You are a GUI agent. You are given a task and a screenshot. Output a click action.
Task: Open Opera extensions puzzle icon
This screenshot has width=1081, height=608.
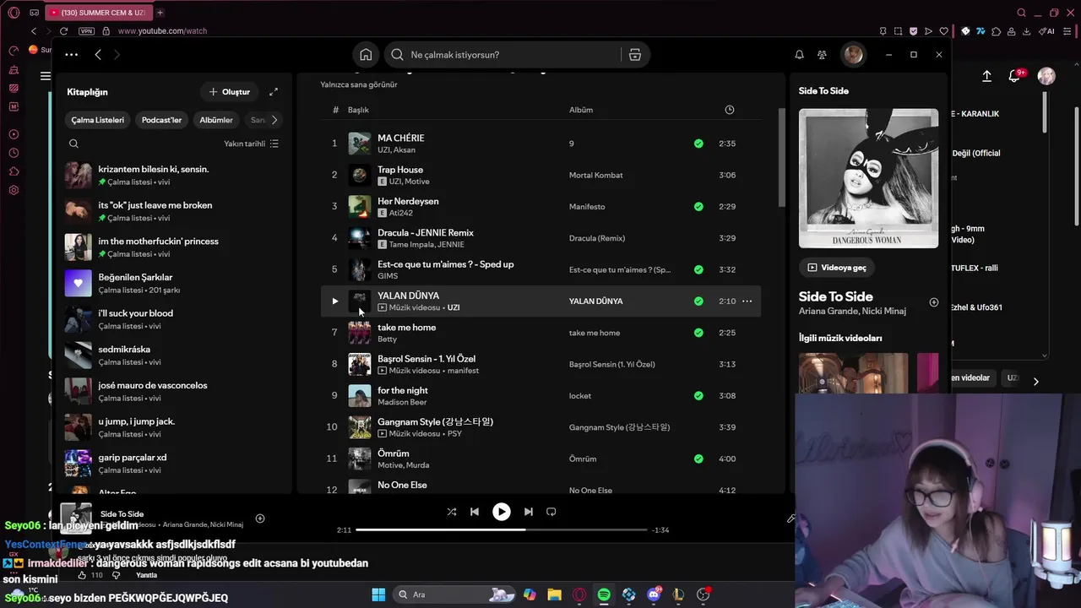coord(996,31)
